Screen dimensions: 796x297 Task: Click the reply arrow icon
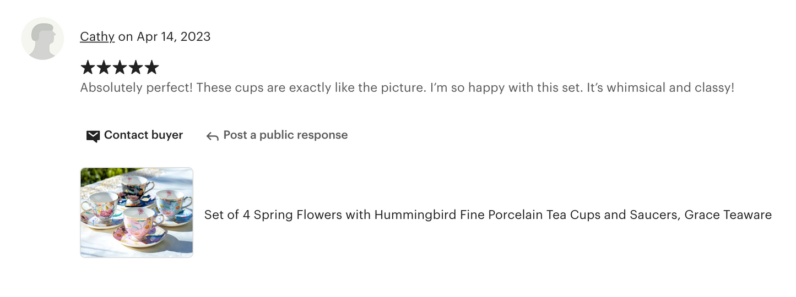[x=212, y=136]
